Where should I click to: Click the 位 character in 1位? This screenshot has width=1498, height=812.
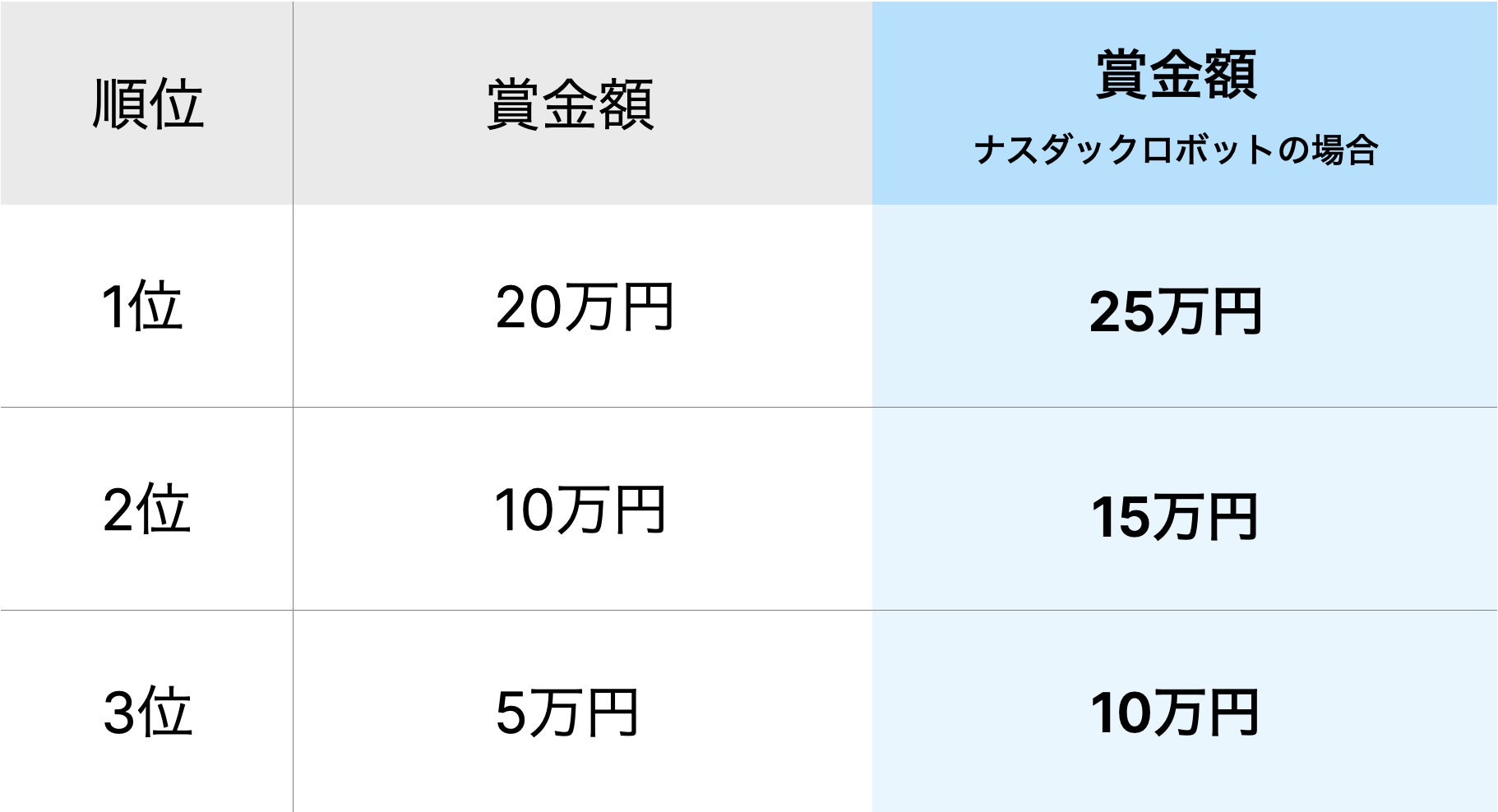[x=156, y=306]
